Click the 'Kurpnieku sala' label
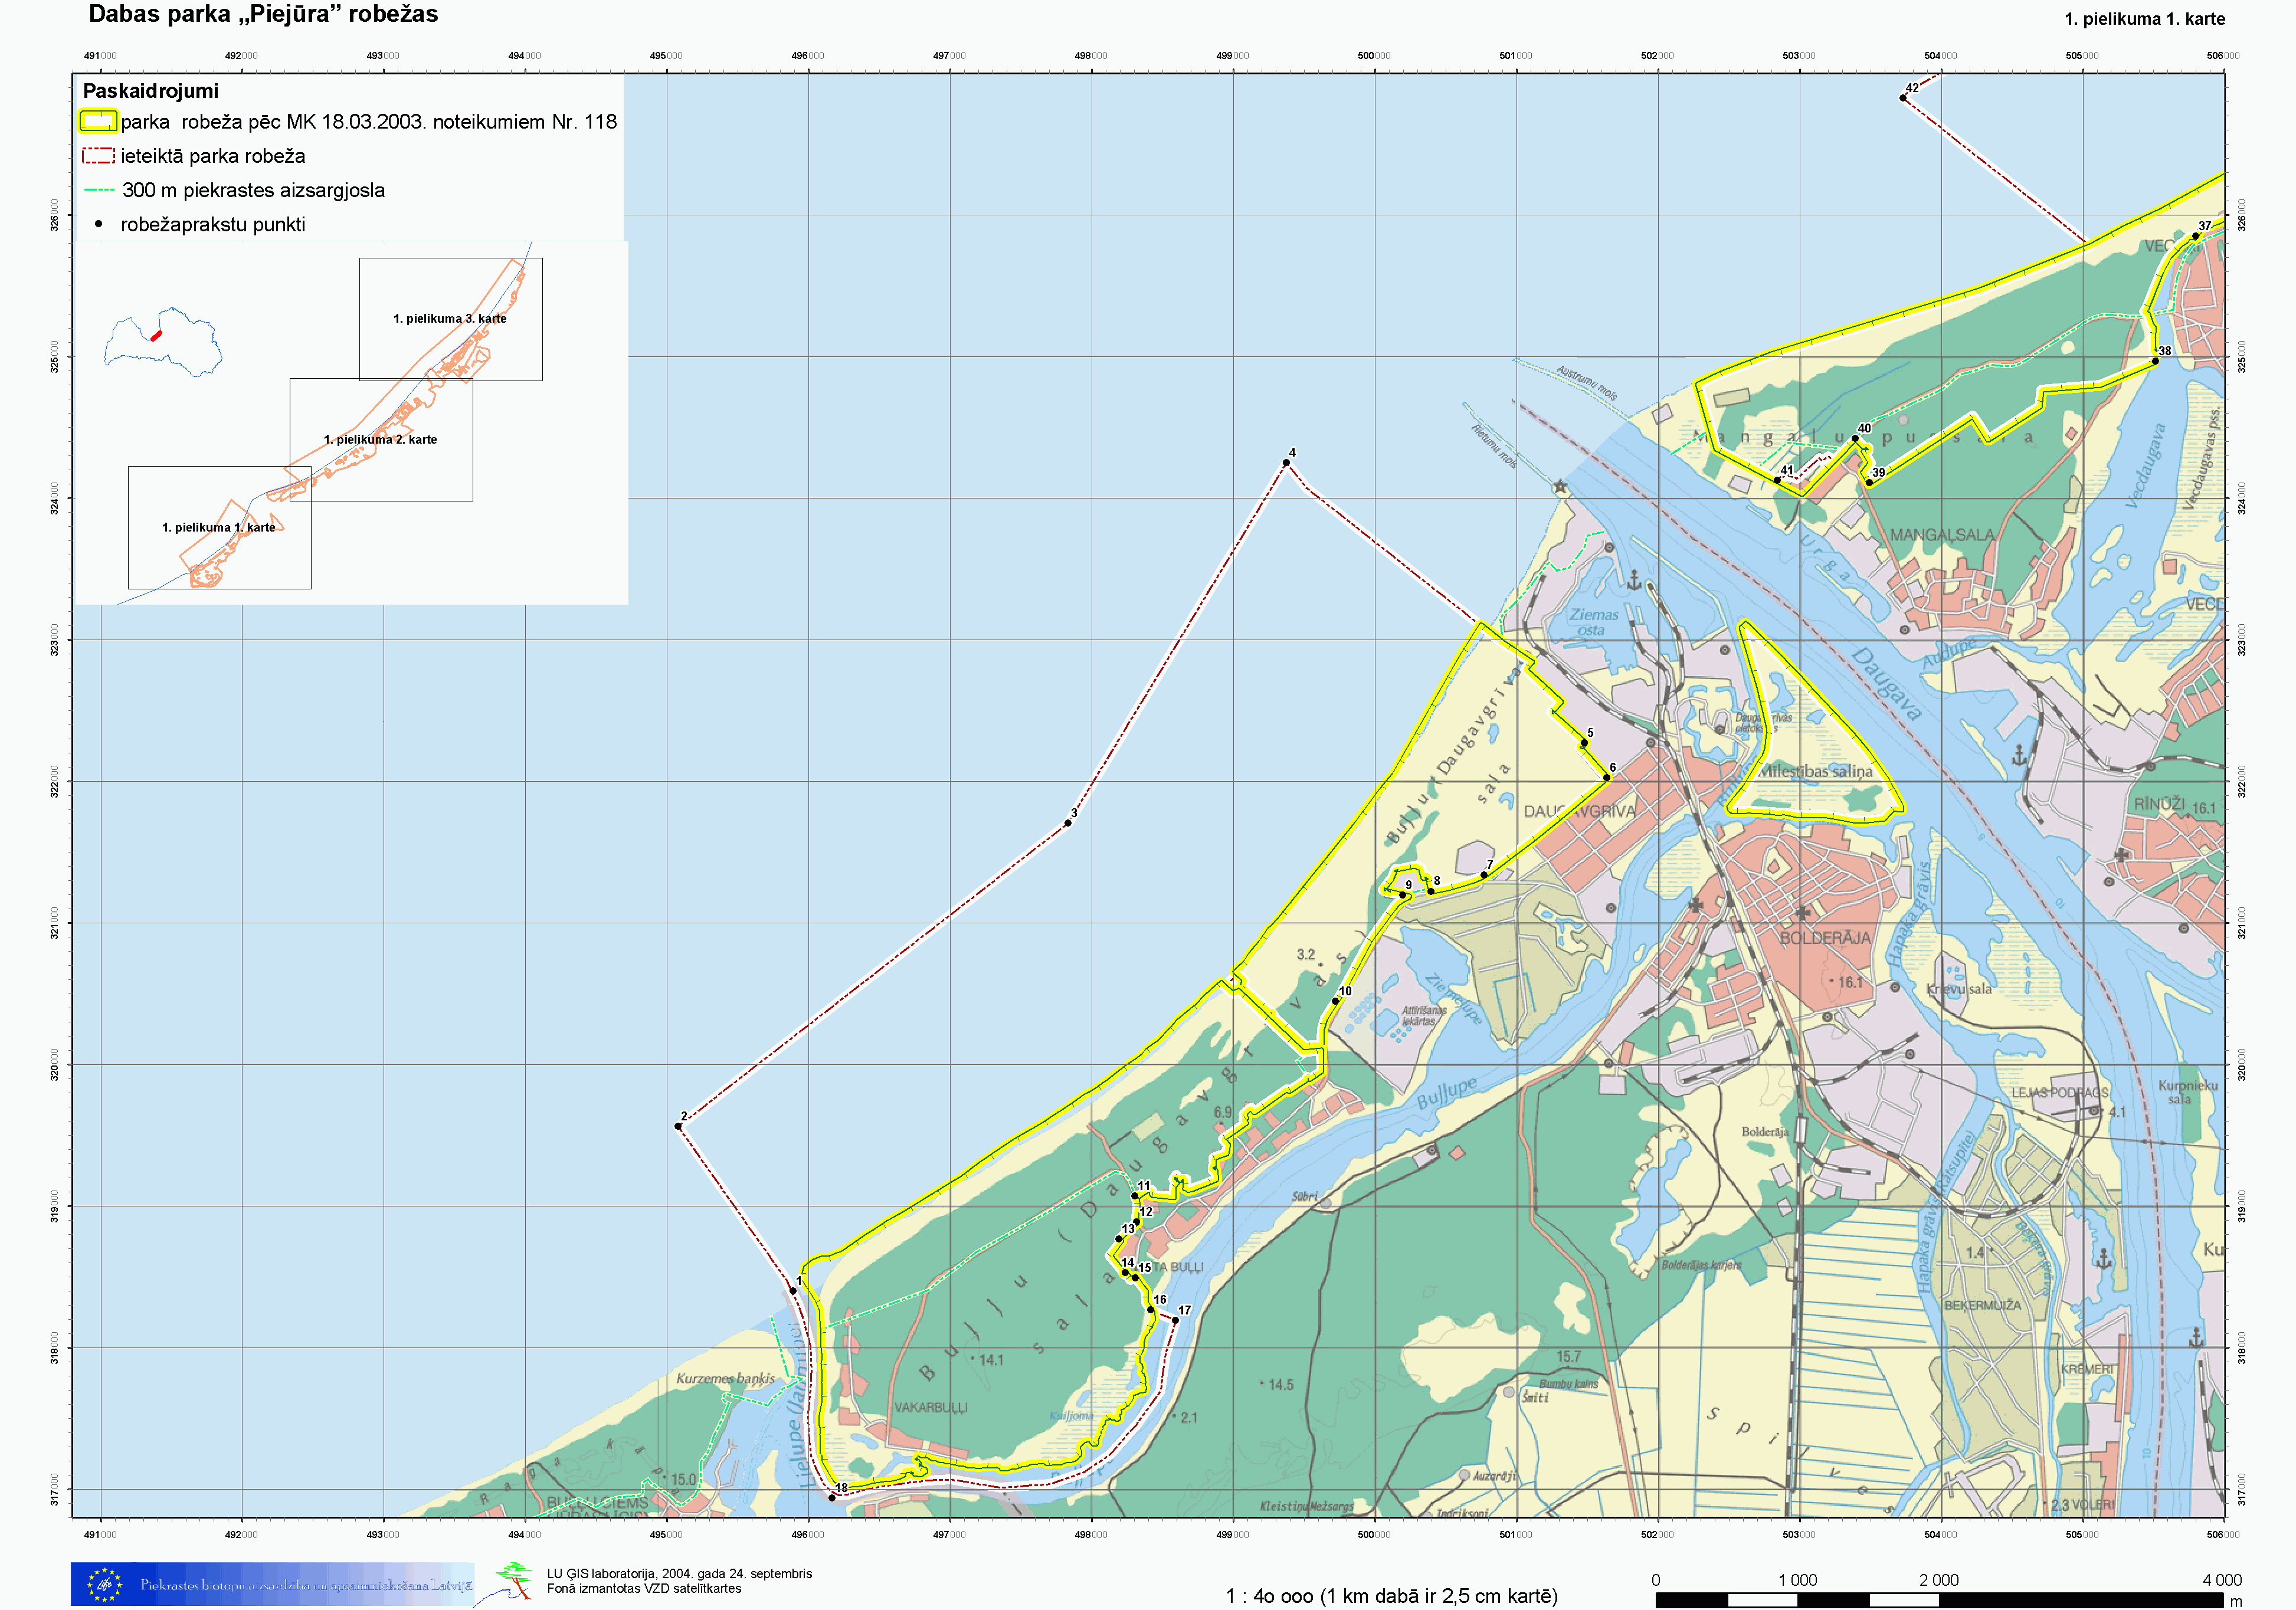2296x1610 pixels. pos(2188,1092)
